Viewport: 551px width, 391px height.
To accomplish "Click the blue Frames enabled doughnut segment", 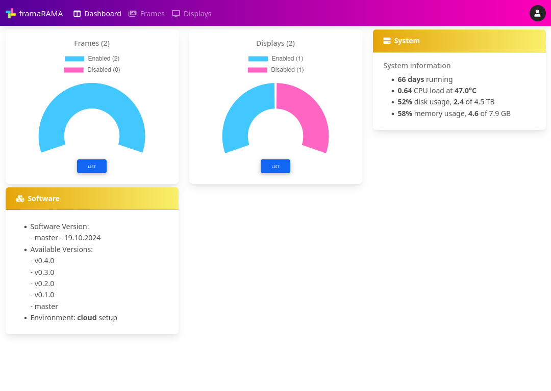I will coord(92,96).
